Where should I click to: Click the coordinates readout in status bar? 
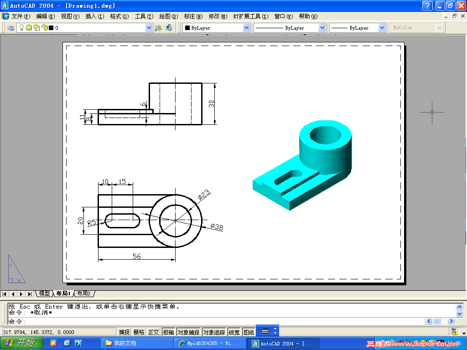coord(59,332)
